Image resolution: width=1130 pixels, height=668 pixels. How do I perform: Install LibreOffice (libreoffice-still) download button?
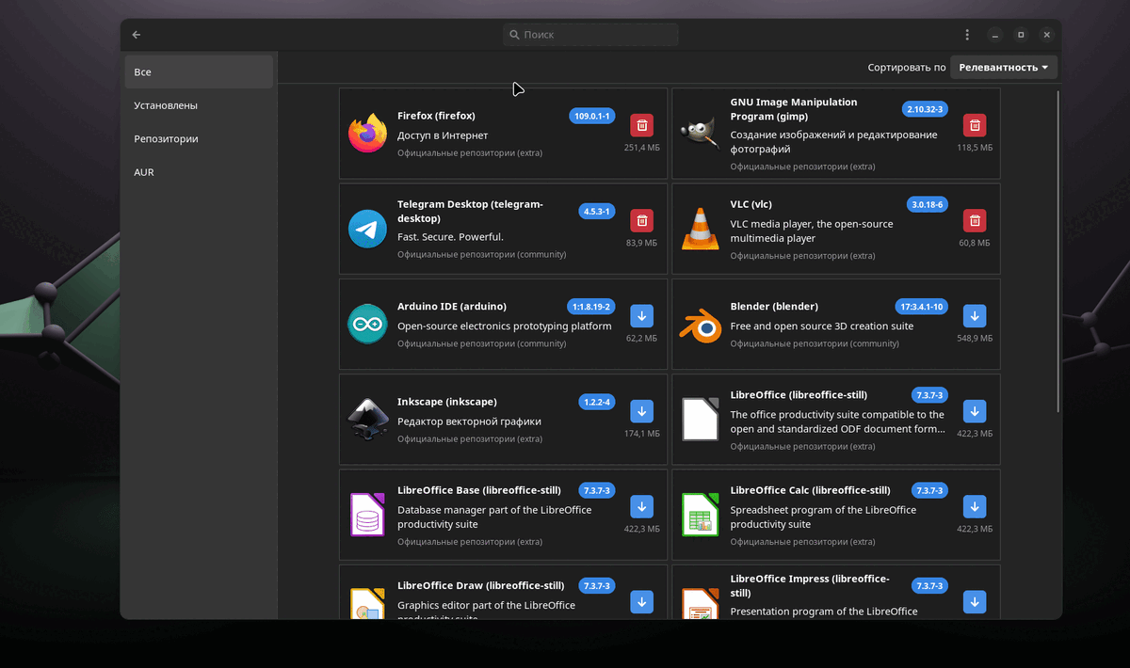[975, 411]
